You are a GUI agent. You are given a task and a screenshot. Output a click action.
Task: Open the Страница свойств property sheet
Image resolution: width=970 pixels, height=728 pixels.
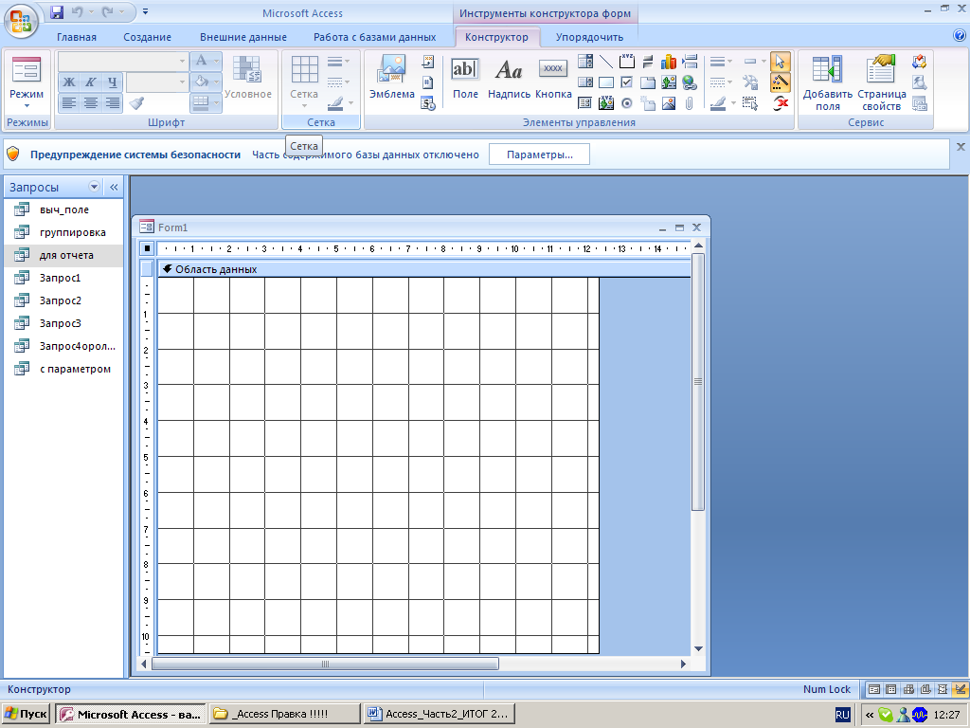click(882, 82)
